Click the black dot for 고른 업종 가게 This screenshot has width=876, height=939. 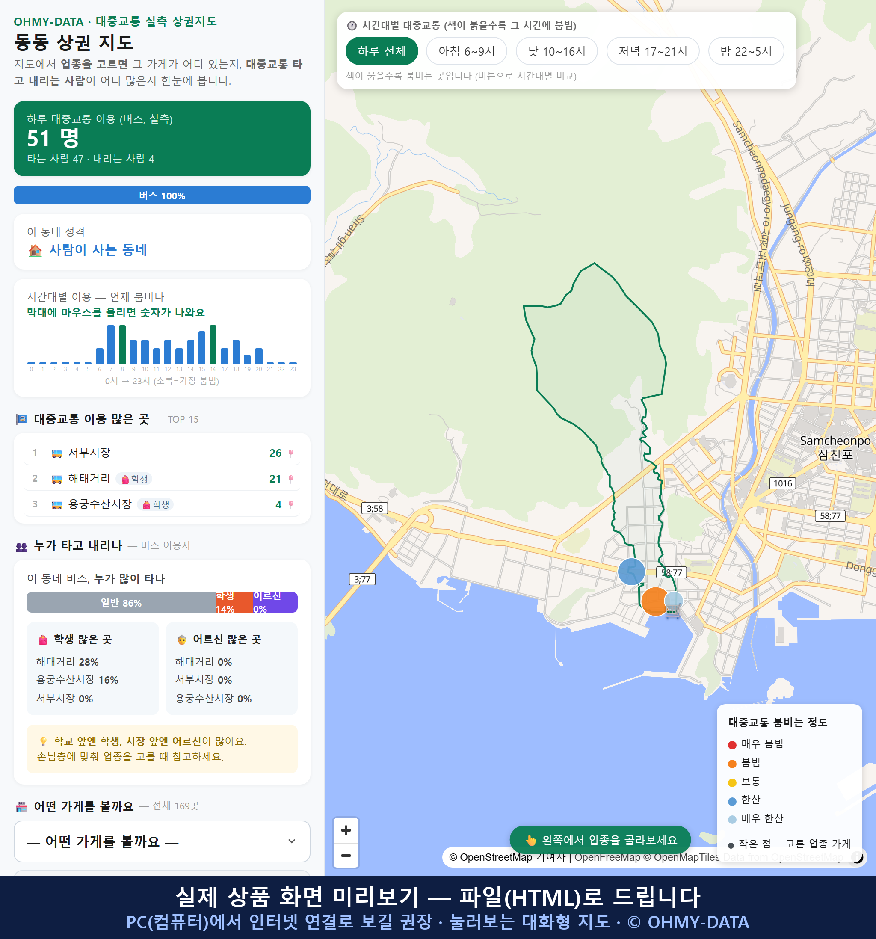point(731,845)
